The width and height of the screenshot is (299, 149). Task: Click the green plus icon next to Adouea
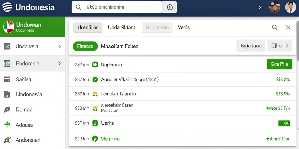[x=7, y=125]
